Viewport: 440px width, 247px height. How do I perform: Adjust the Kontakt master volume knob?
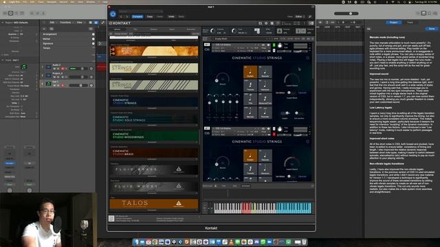tap(212, 31)
